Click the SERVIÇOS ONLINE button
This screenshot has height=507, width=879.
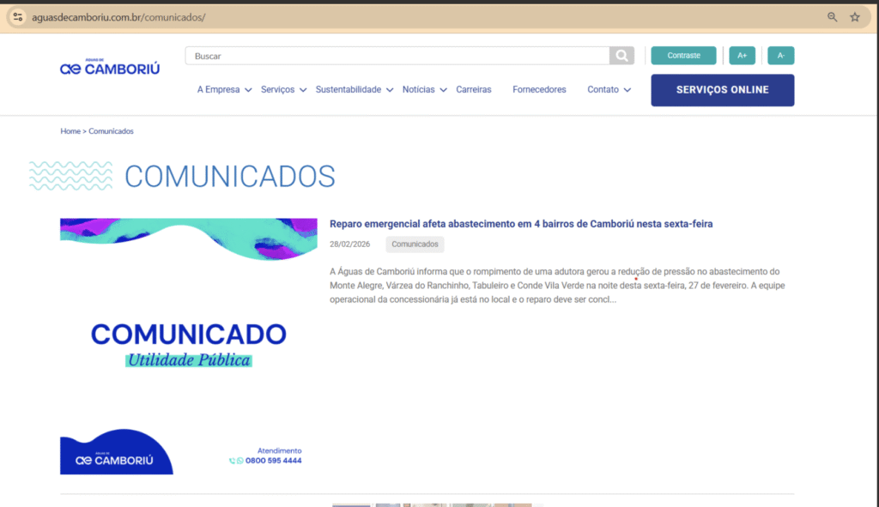(722, 90)
